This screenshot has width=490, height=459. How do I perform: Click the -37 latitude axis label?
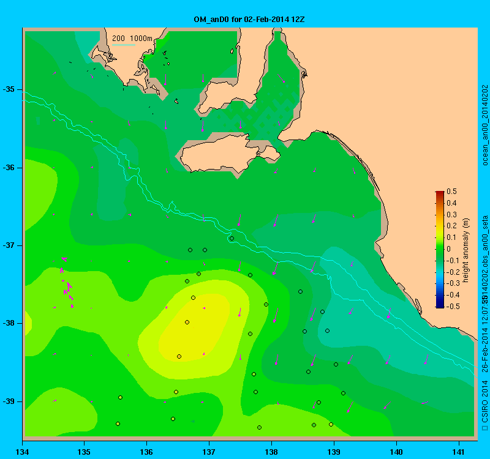[9, 245]
